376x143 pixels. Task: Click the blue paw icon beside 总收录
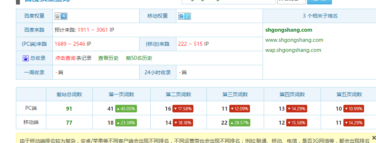click(x=26, y=58)
